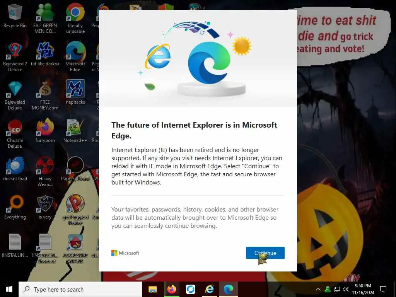Screen dimensions: 396x297
Task: Select Bejeweled Deluxe diamond icon
Action: (x=15, y=96)
